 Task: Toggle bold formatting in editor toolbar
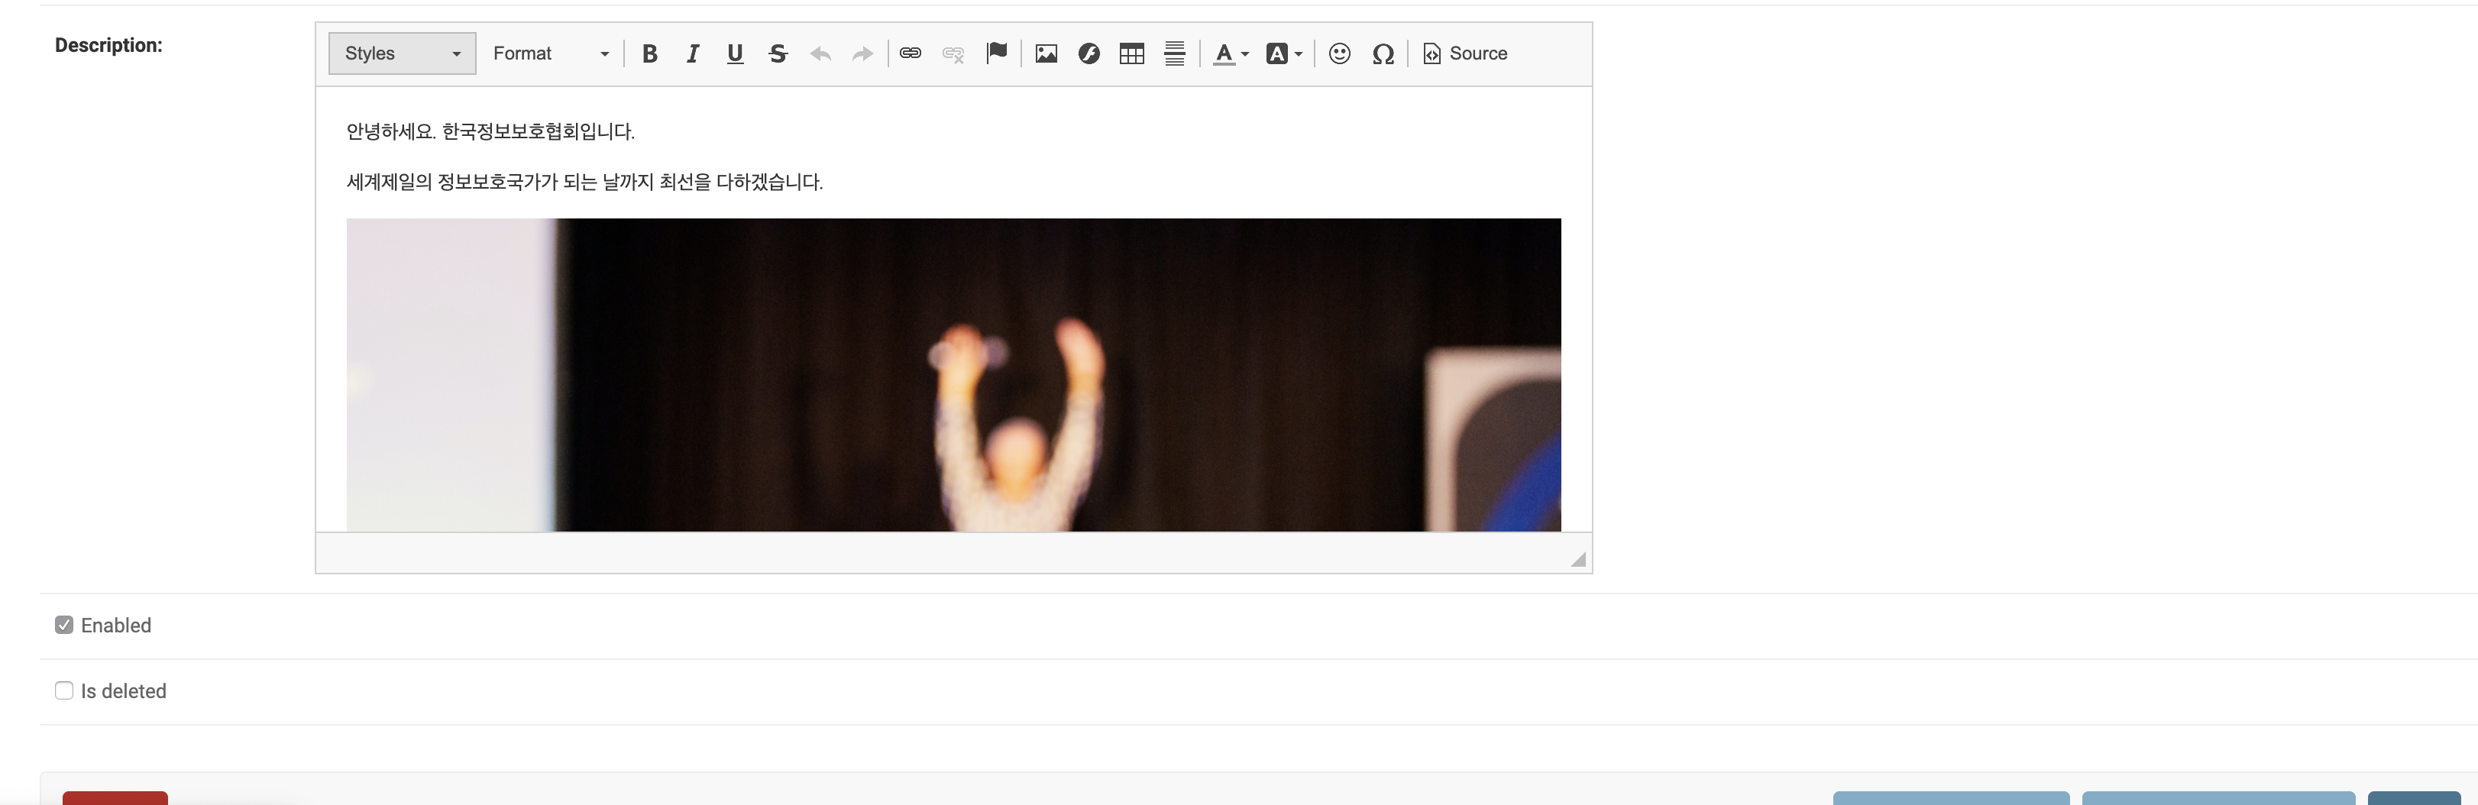(x=649, y=54)
